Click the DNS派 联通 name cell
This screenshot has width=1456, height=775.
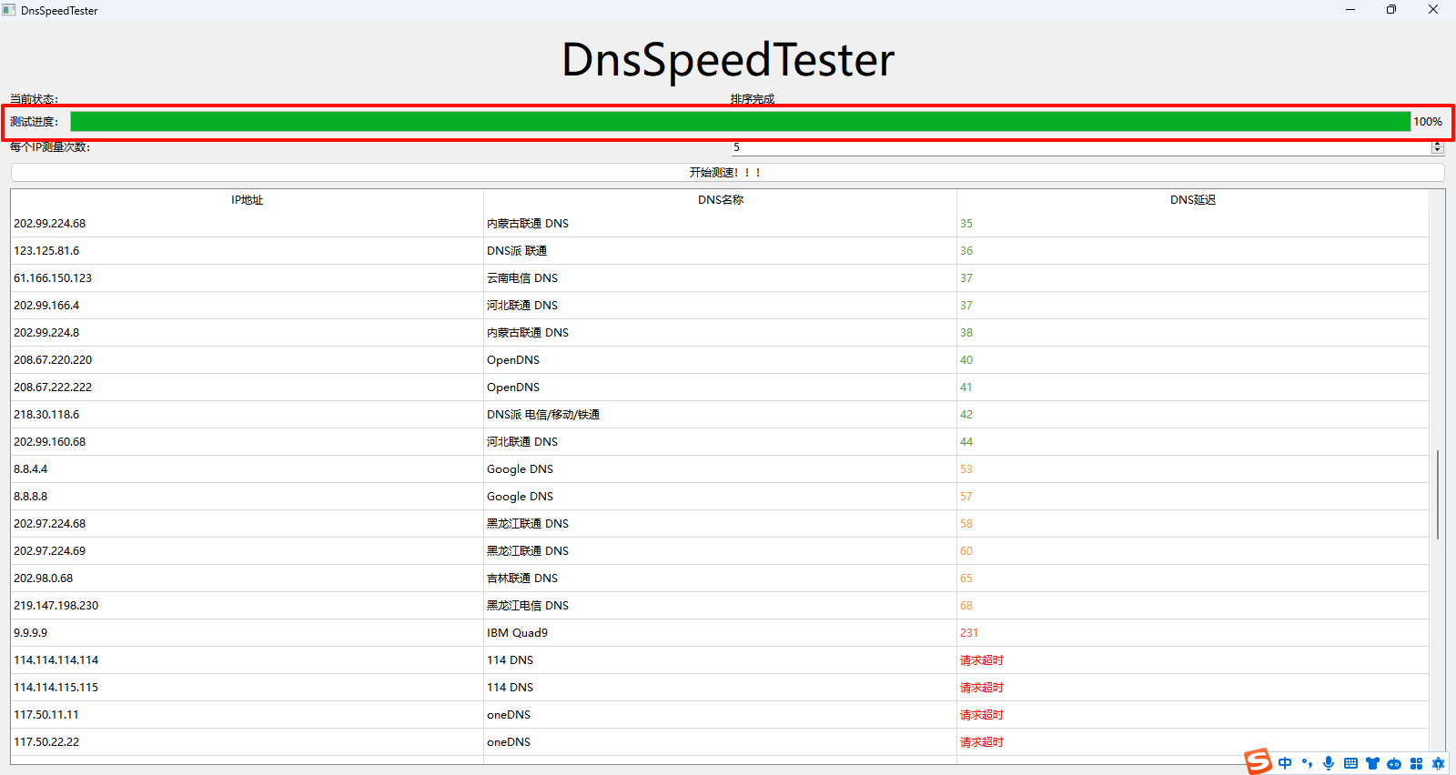(720, 250)
